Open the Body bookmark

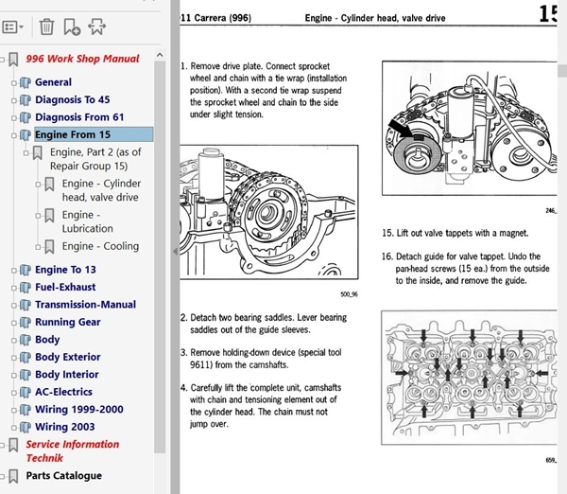[47, 340]
